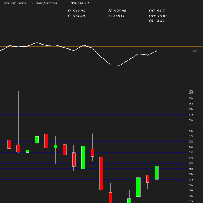The width and height of the screenshot is (203, 203).
Task: Click the "889" price axis label
Action: tap(191, 120)
